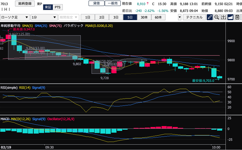The height and width of the screenshot is (150, 242).
Task: Click the 一般売 label button
Action: [112, 3]
